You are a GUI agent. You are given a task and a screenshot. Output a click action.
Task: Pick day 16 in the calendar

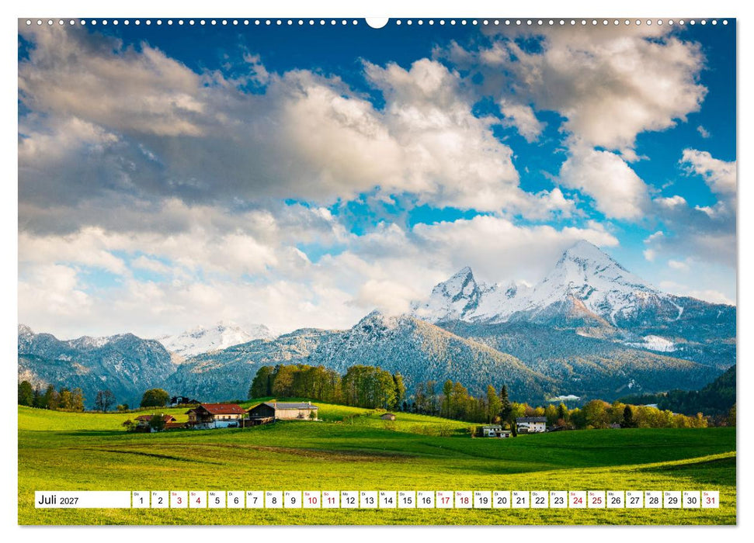[426, 500]
